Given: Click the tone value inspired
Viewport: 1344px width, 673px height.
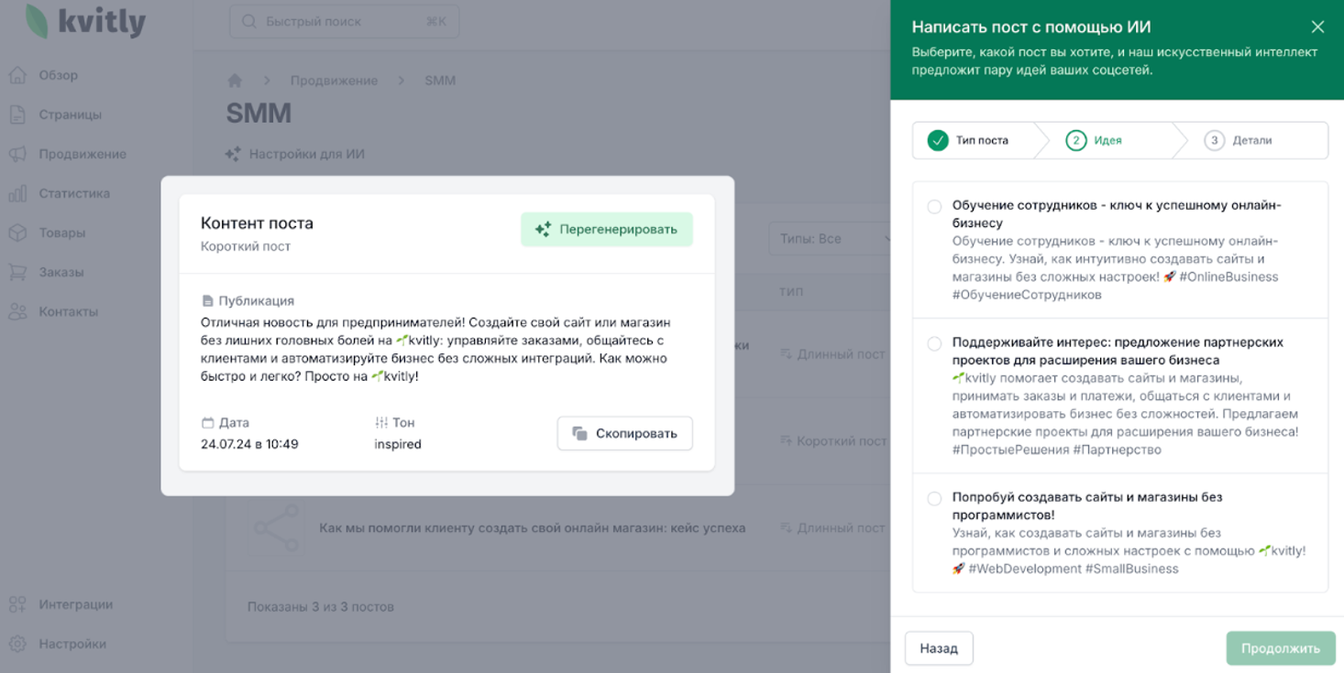Looking at the screenshot, I should click(398, 444).
